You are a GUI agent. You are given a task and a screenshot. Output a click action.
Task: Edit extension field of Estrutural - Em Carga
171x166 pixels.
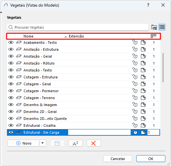99,132
